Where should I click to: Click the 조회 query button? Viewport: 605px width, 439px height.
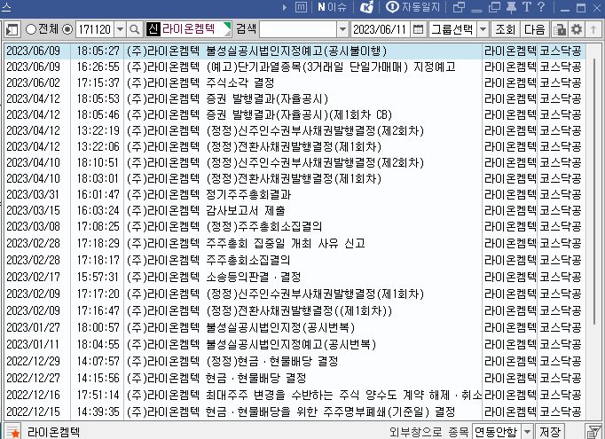click(x=505, y=29)
